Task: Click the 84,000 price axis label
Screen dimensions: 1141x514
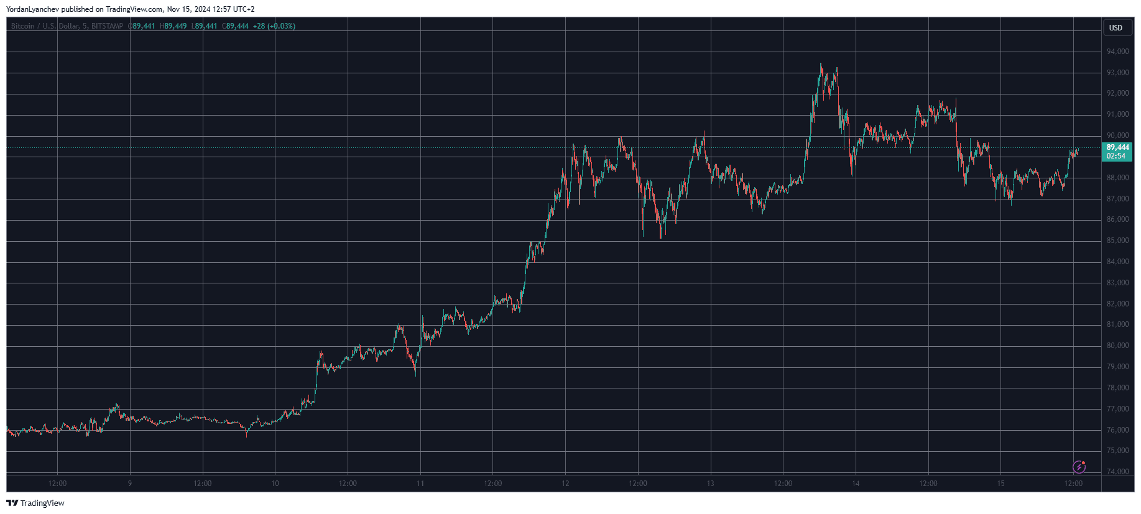Action: [1117, 262]
